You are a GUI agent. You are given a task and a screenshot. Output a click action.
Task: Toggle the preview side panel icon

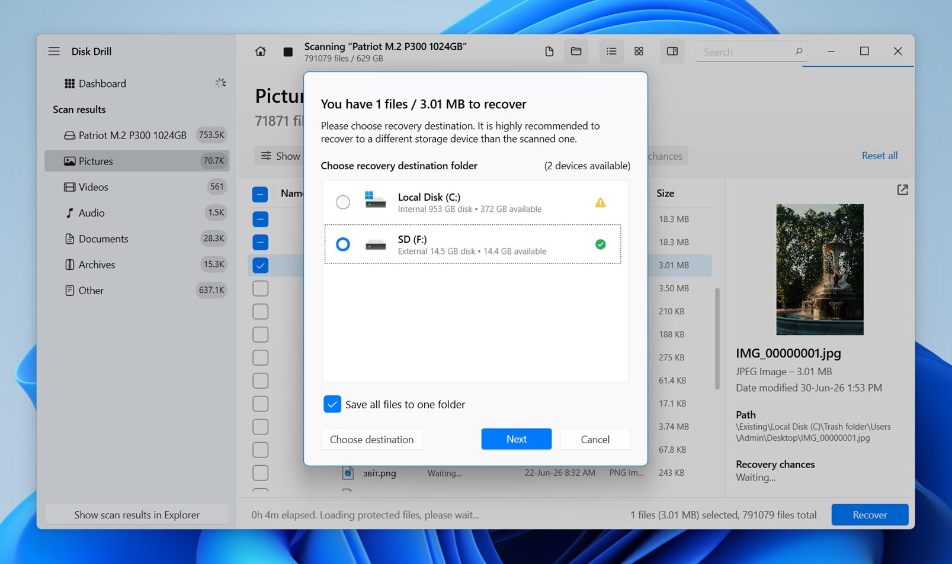(672, 51)
